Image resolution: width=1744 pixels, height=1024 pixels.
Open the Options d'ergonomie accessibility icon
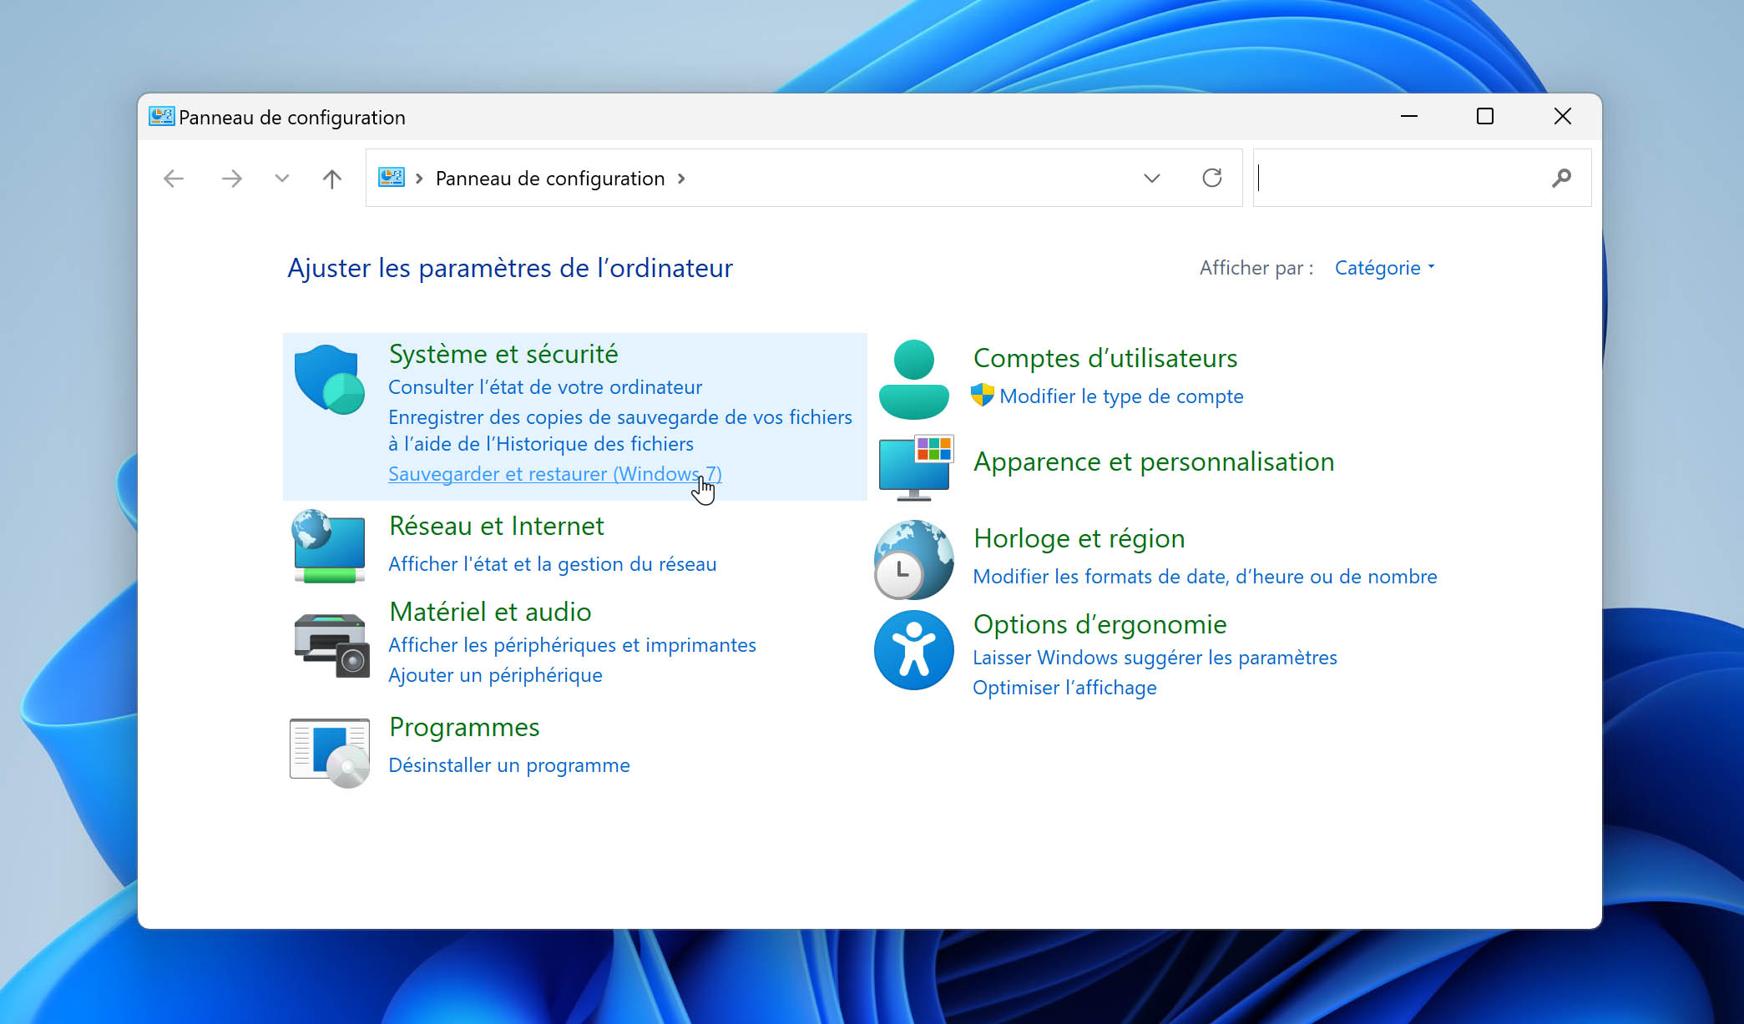click(914, 650)
